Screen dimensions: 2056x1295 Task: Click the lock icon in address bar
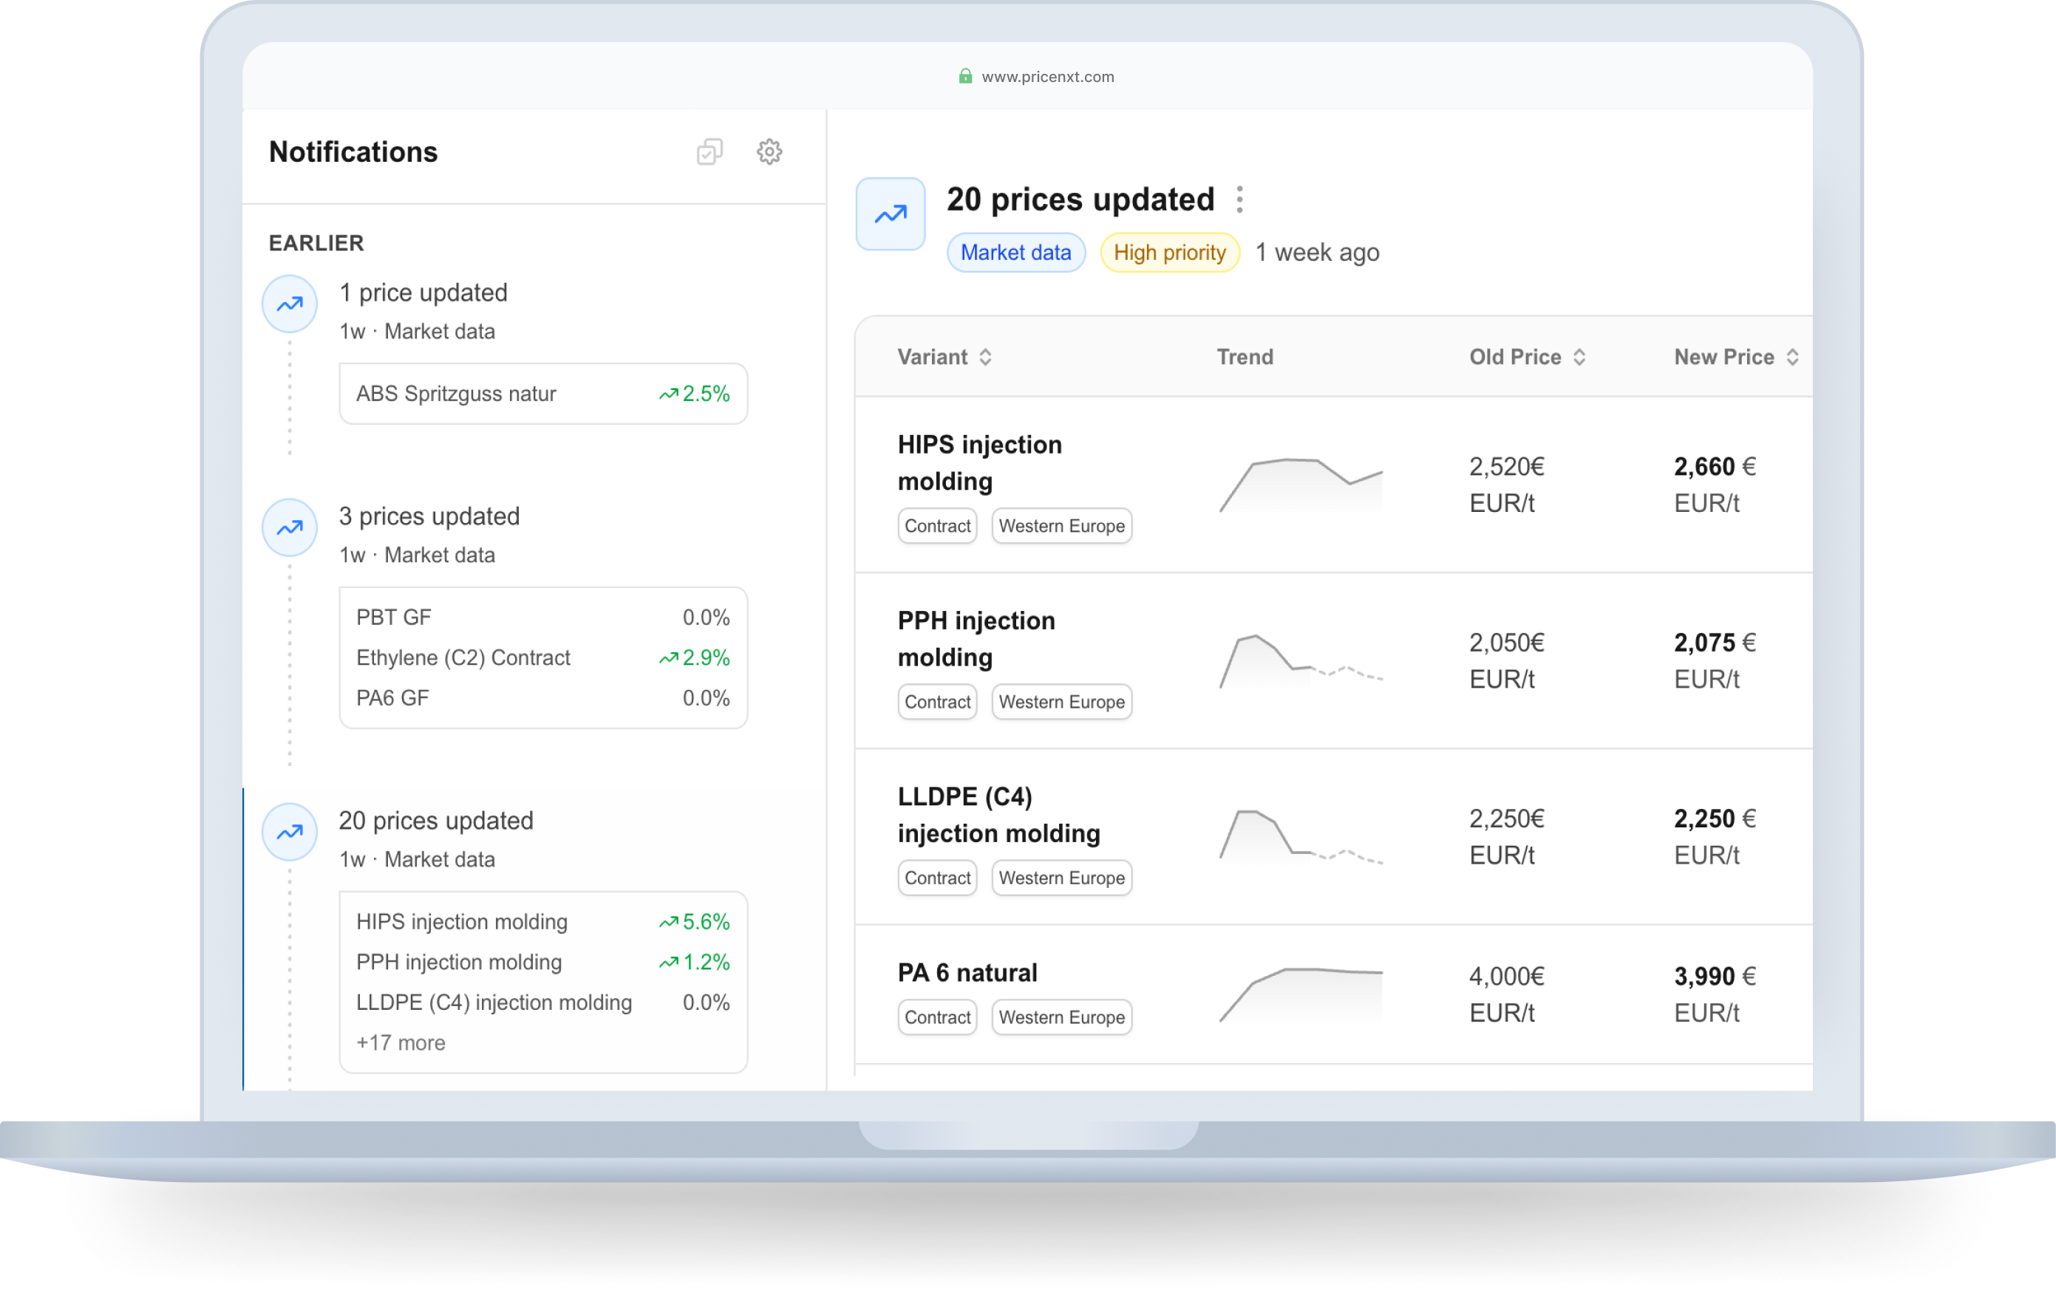pyautogui.click(x=966, y=76)
